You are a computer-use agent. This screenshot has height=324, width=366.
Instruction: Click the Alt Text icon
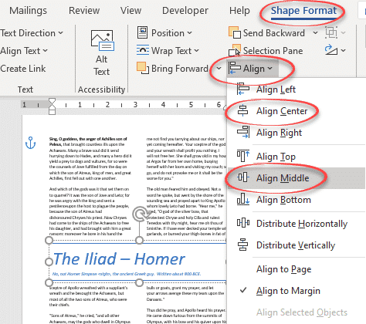pyautogui.click(x=103, y=41)
